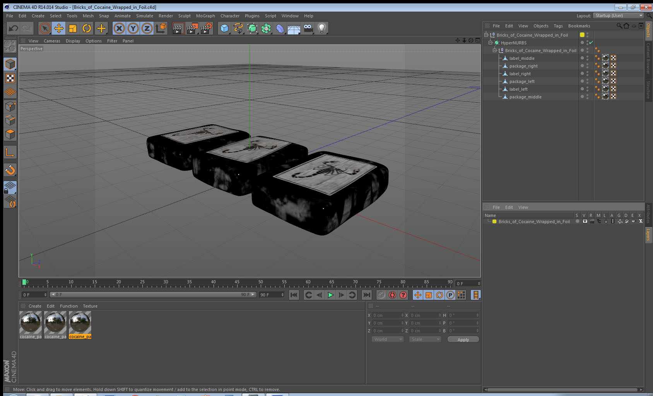Open the deformer (bend) objects icon
This screenshot has width=653, height=396.
click(280, 28)
